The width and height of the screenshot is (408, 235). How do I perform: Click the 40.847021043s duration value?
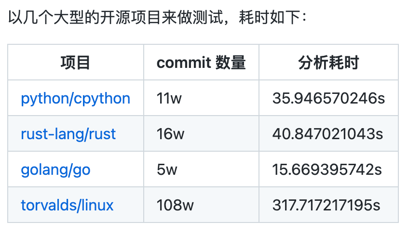coord(328,134)
